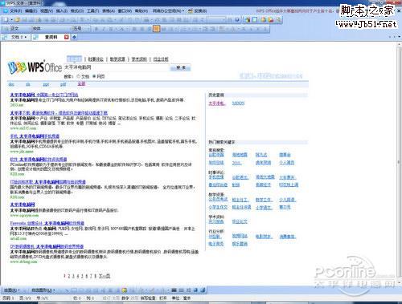Close the 查资料 tab with red X

coord(67,37)
